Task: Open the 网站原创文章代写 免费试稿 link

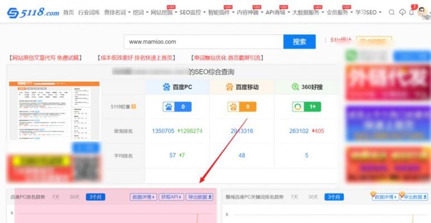Action: click(x=45, y=58)
